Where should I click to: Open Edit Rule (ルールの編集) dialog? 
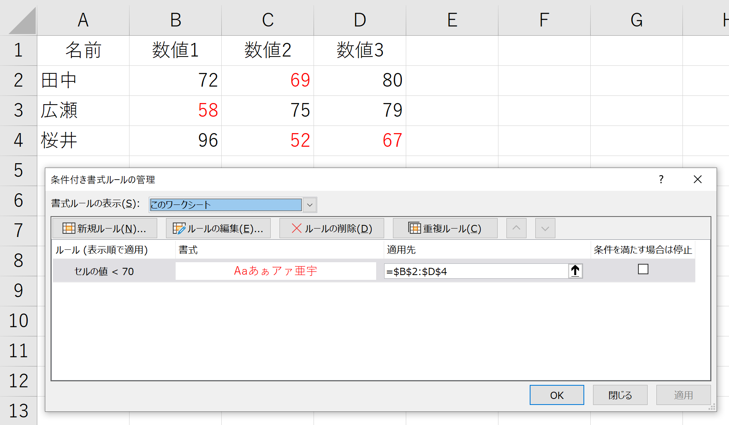coord(218,228)
